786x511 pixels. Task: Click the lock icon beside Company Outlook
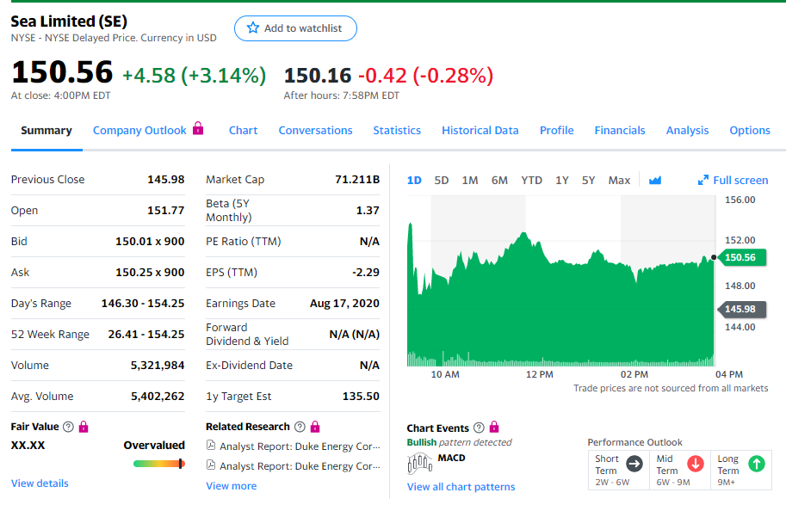(198, 129)
